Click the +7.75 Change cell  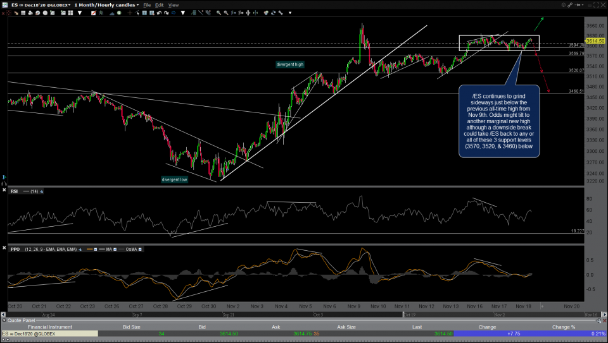[514, 334]
